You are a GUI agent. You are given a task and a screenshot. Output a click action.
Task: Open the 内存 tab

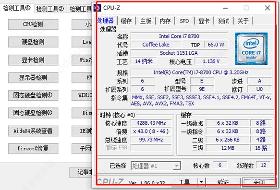tap(165, 21)
